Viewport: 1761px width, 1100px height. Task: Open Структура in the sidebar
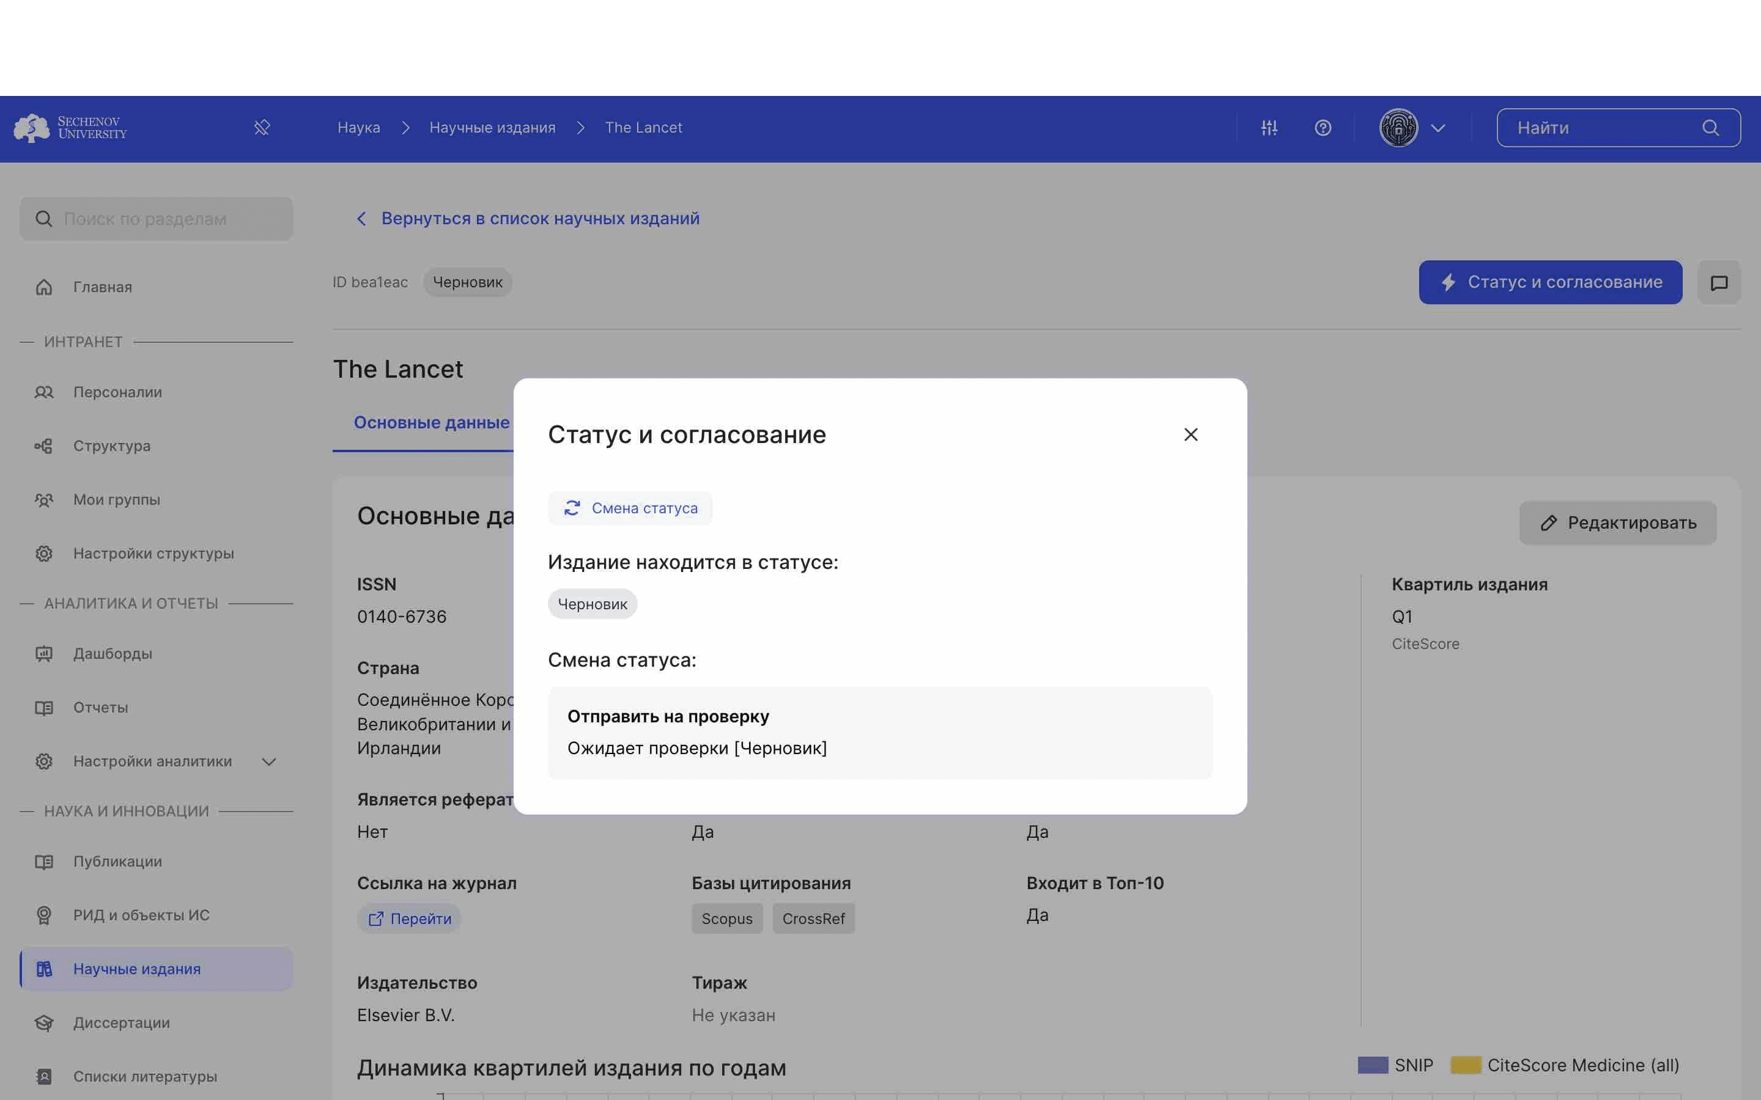(x=157, y=446)
